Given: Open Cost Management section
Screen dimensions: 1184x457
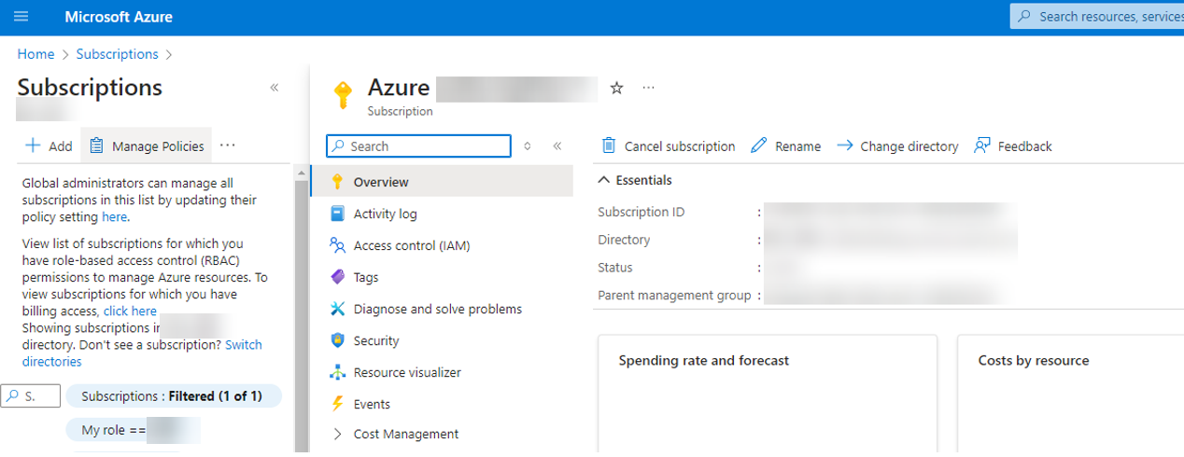Looking at the screenshot, I should point(406,434).
